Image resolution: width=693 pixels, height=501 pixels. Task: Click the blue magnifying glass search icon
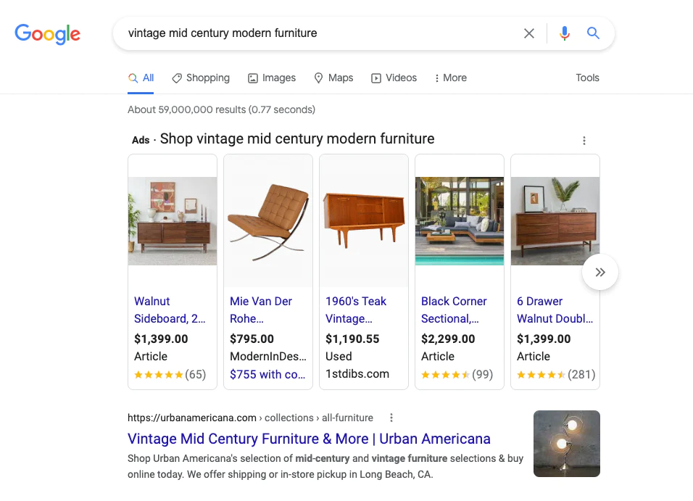pyautogui.click(x=593, y=33)
